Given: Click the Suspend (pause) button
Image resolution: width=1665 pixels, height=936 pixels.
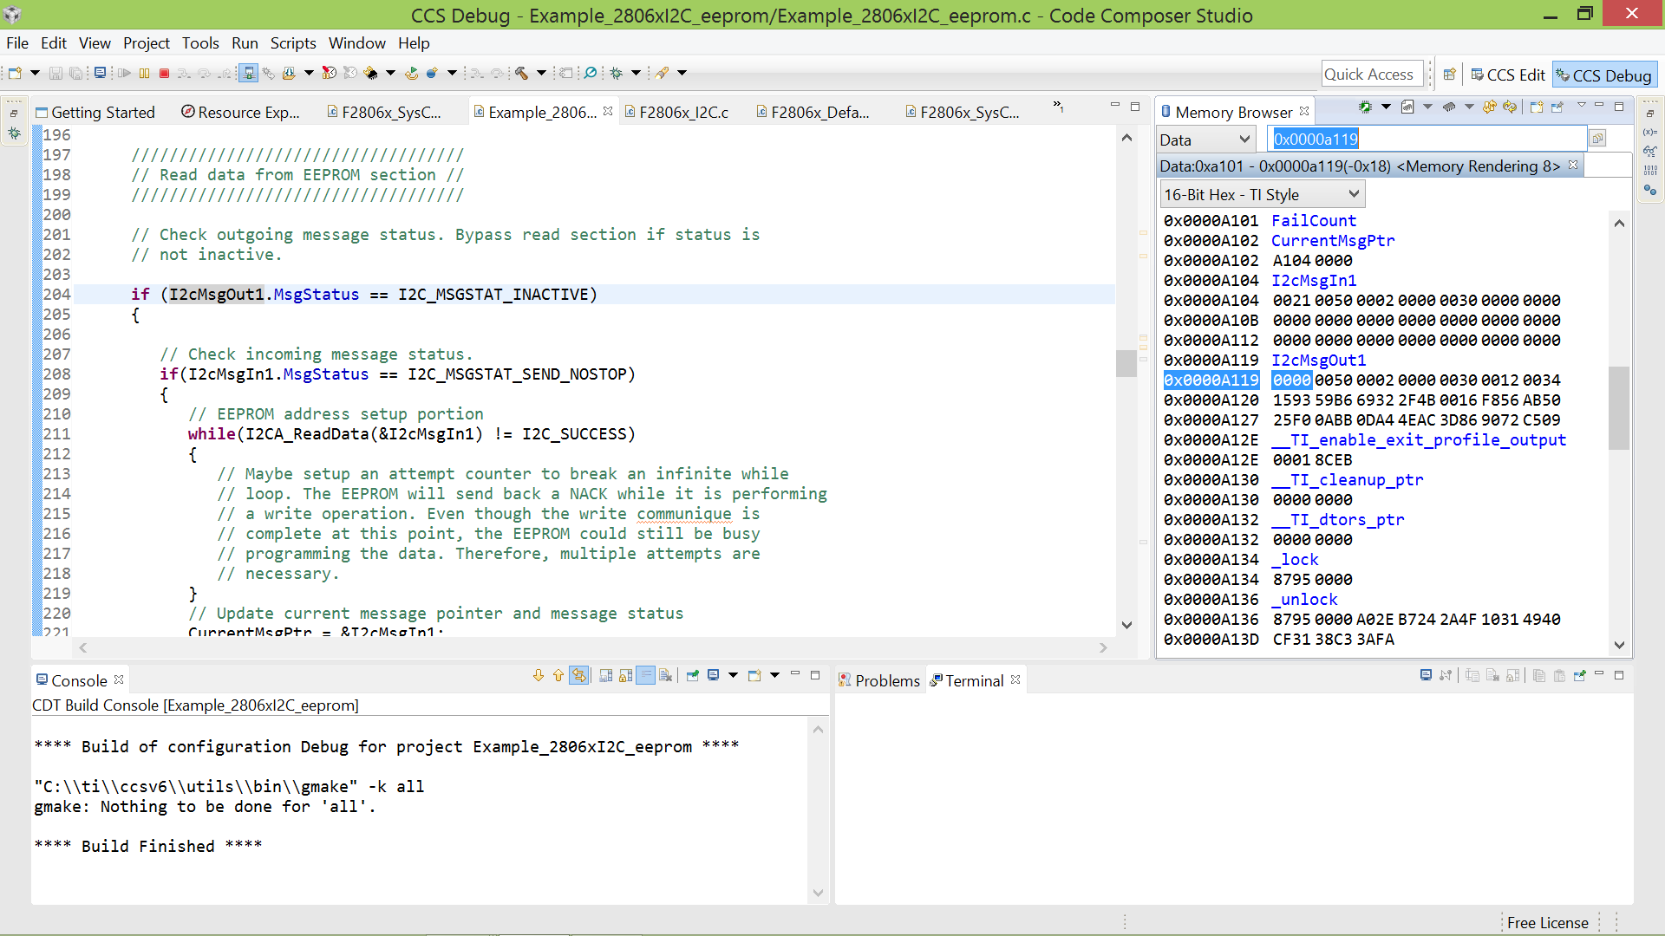Looking at the screenshot, I should (x=144, y=74).
